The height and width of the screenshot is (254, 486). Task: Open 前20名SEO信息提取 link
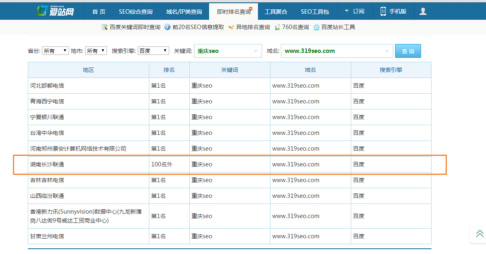coord(198,27)
